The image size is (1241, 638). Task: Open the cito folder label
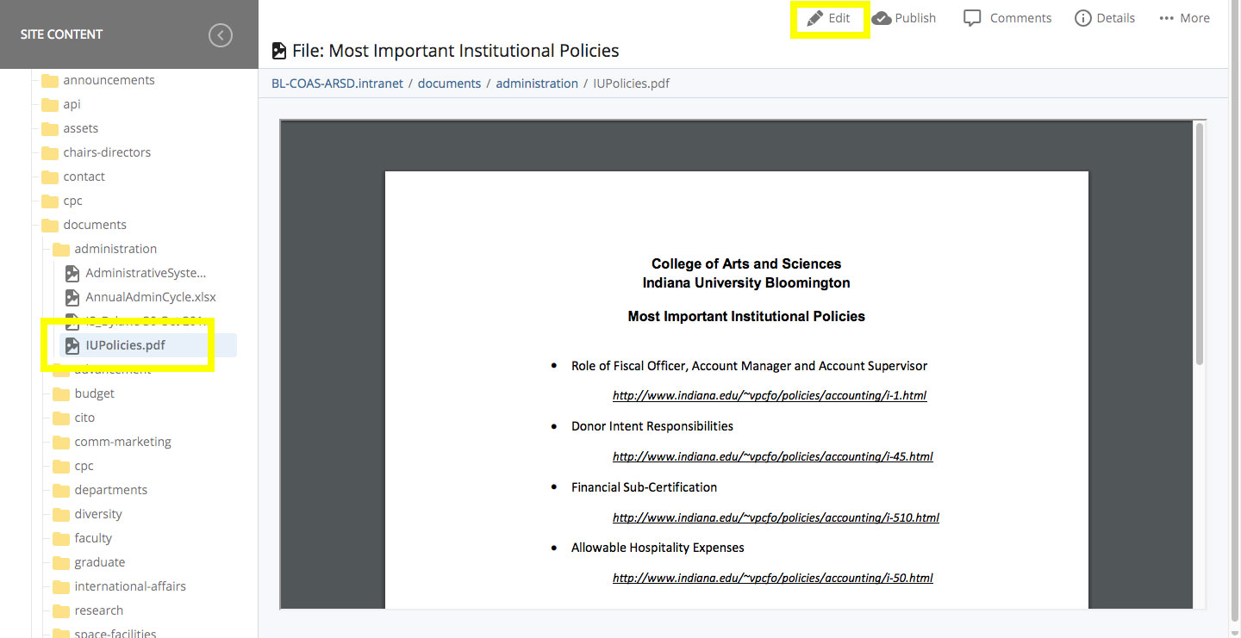(84, 418)
